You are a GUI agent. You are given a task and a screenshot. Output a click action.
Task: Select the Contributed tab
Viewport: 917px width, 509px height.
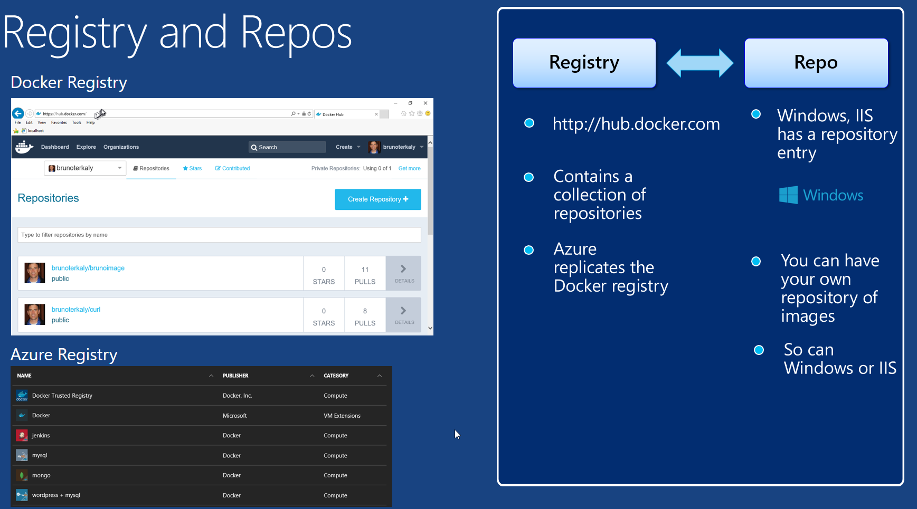click(232, 169)
